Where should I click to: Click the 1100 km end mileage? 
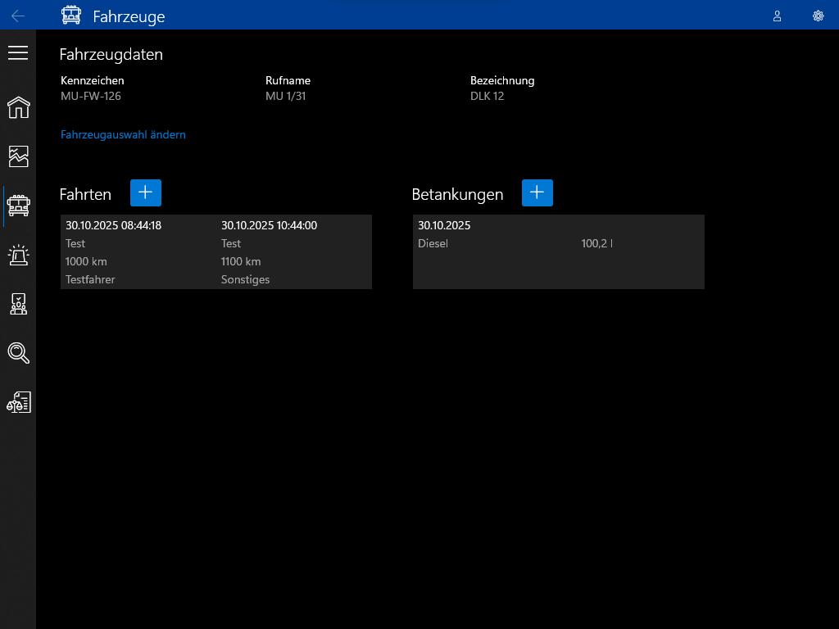click(241, 261)
